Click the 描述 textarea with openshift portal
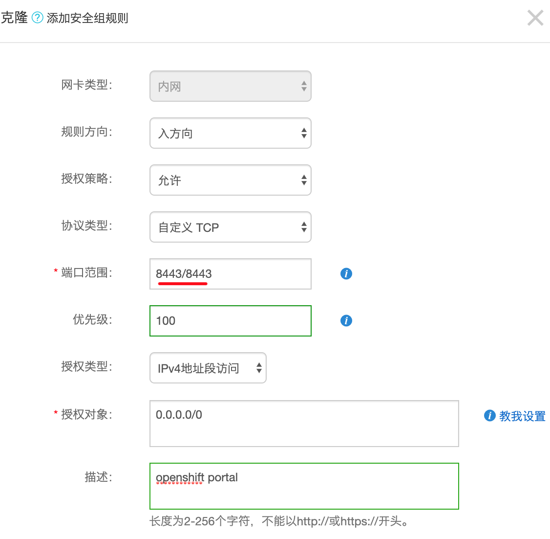The image size is (550, 539). [x=304, y=486]
